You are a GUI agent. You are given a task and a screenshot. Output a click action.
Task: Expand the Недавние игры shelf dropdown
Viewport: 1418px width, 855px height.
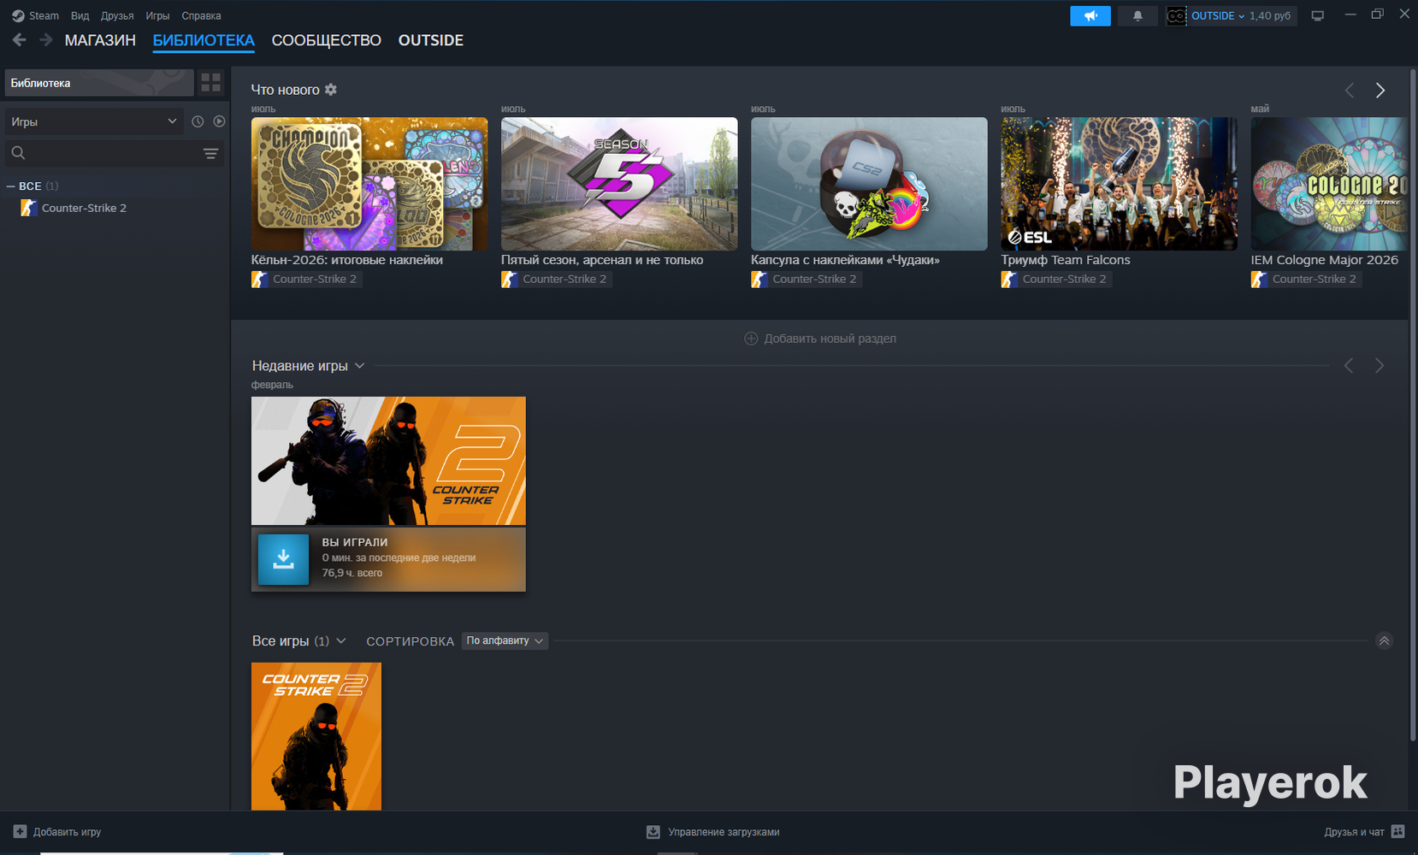pyautogui.click(x=360, y=366)
